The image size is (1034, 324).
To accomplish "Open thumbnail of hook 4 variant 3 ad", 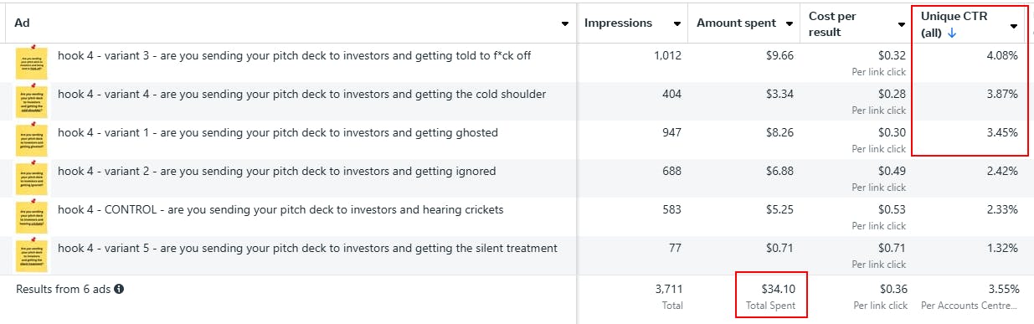I will [x=32, y=63].
